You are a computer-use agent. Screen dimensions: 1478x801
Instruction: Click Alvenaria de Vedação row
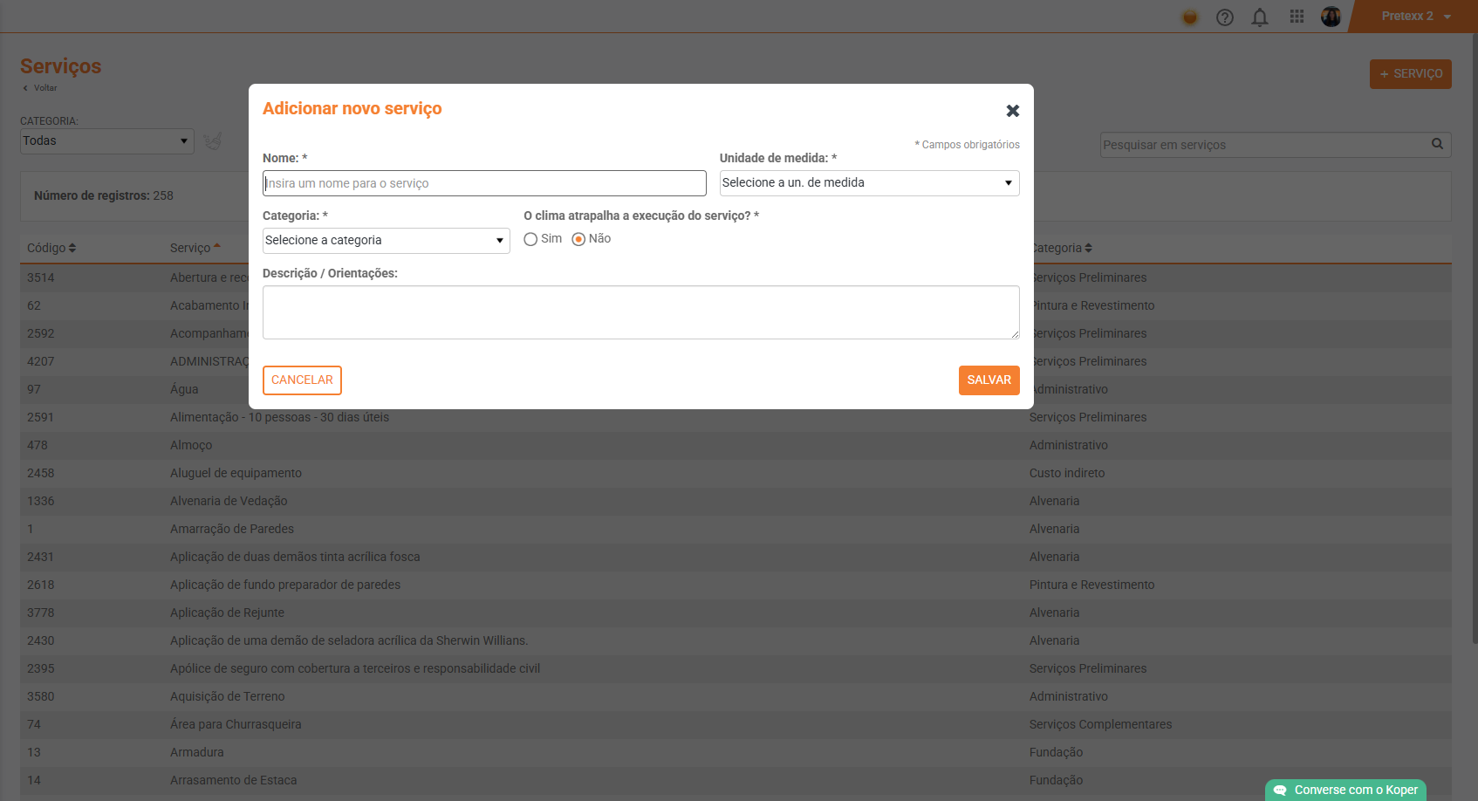coord(736,501)
